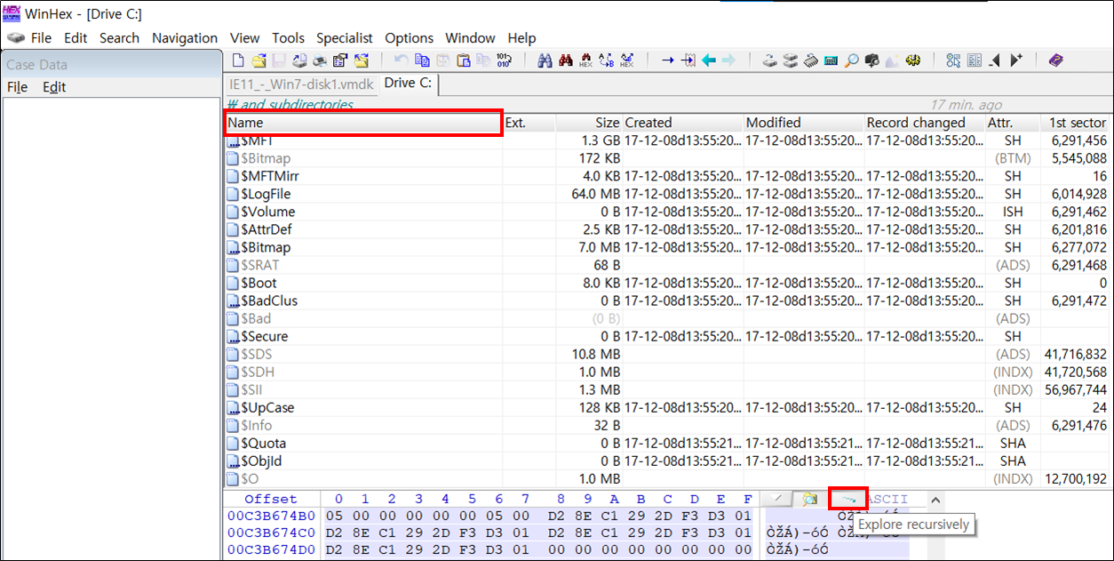
Task: Select the $BadClus file row
Action: coord(667,301)
